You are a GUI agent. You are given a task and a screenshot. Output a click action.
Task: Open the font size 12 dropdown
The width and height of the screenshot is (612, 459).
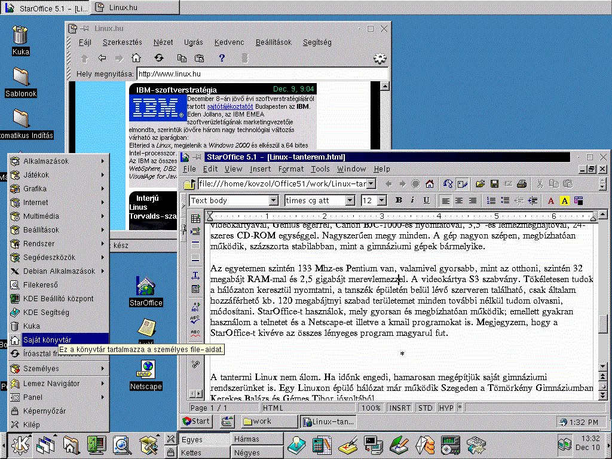click(382, 201)
